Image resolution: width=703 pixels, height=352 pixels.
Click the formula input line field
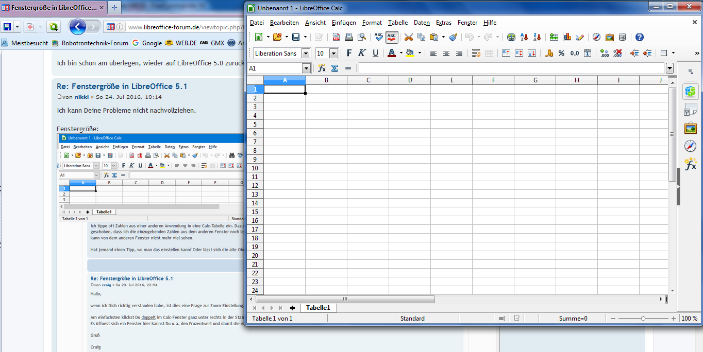click(x=511, y=68)
